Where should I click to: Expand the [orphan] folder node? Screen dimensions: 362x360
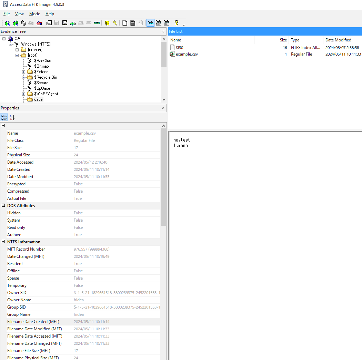(17, 50)
